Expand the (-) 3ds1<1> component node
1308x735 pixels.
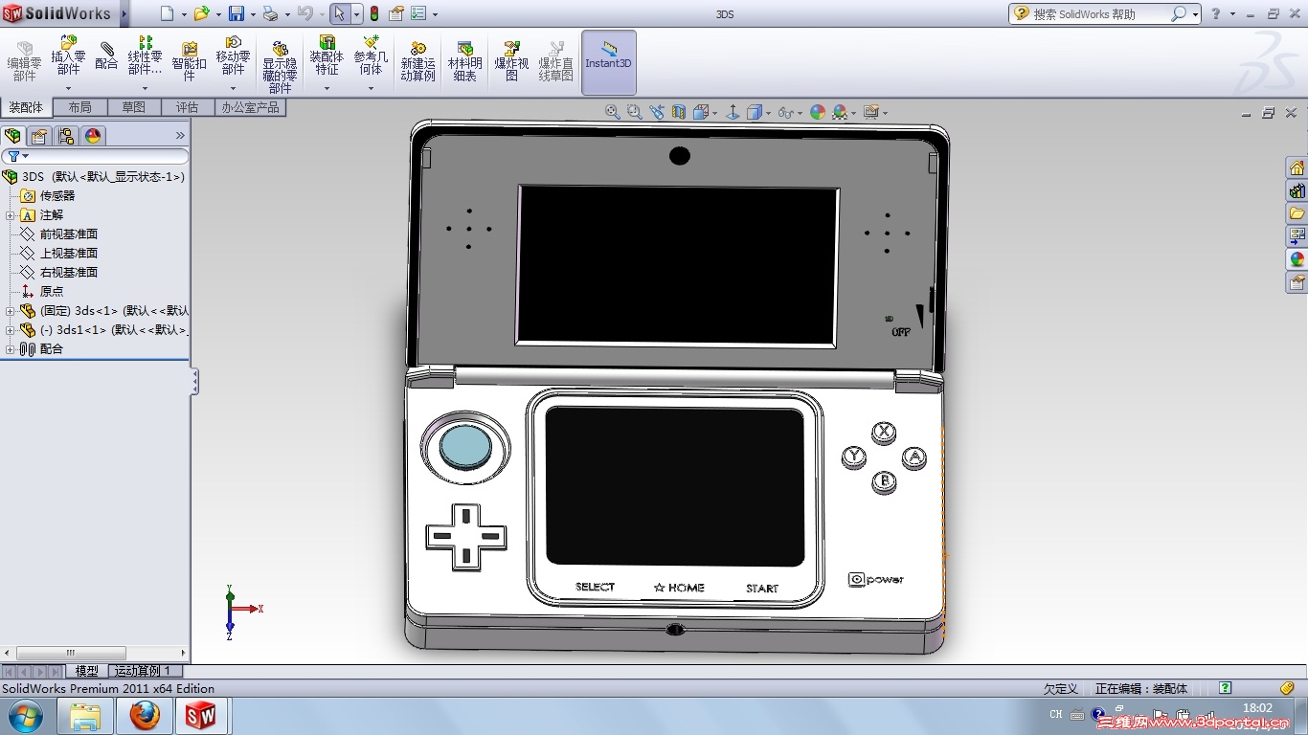pos(10,330)
